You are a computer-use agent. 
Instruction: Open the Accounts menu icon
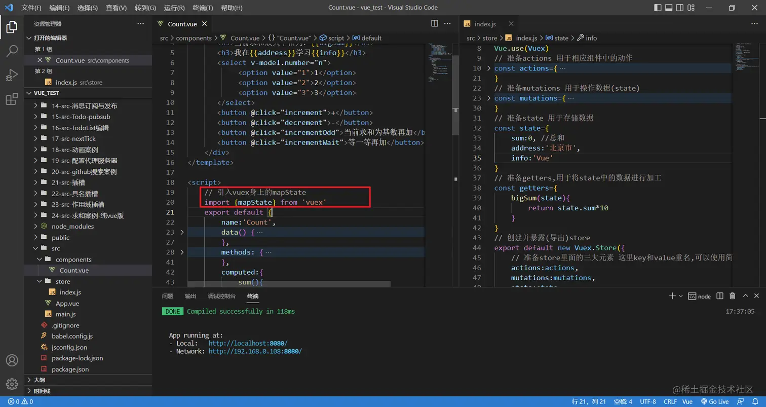[x=12, y=360]
